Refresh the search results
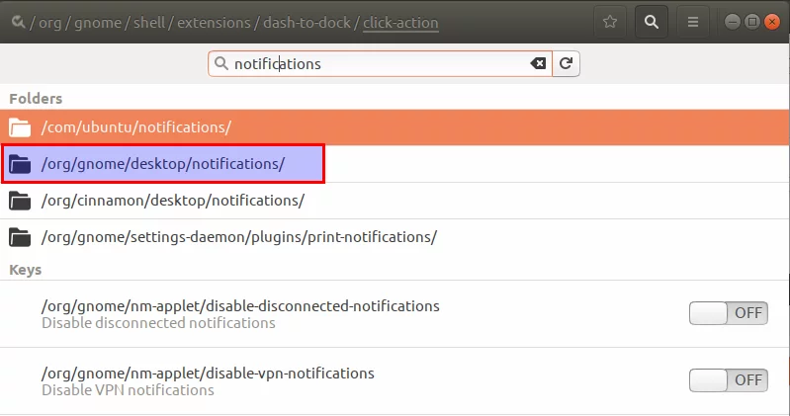 [566, 63]
